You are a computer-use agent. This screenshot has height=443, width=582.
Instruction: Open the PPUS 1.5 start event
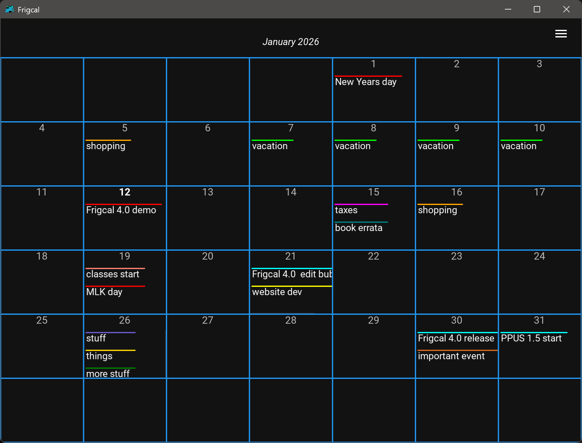531,338
